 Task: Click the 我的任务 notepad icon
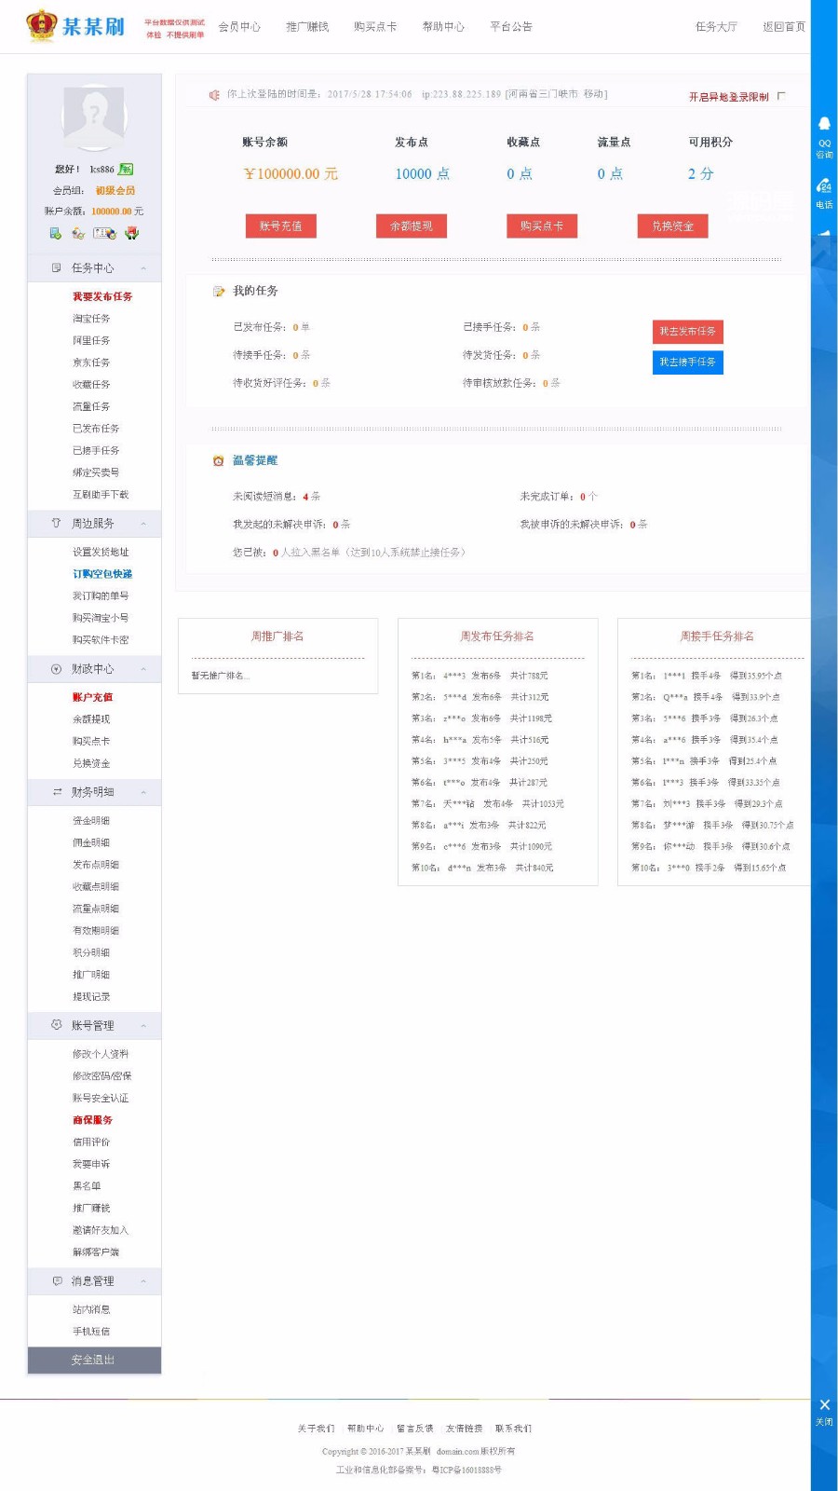tap(219, 292)
